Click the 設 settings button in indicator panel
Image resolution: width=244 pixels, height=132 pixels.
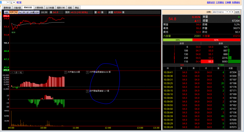coord(17,73)
